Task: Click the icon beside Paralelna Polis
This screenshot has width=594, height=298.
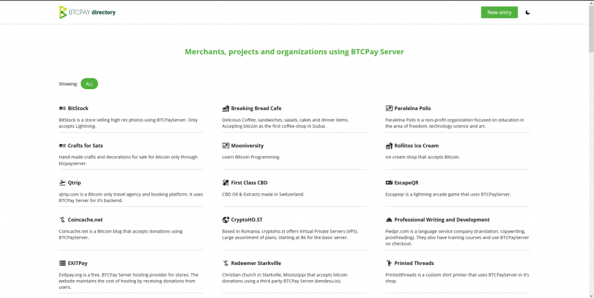Action: [389, 108]
